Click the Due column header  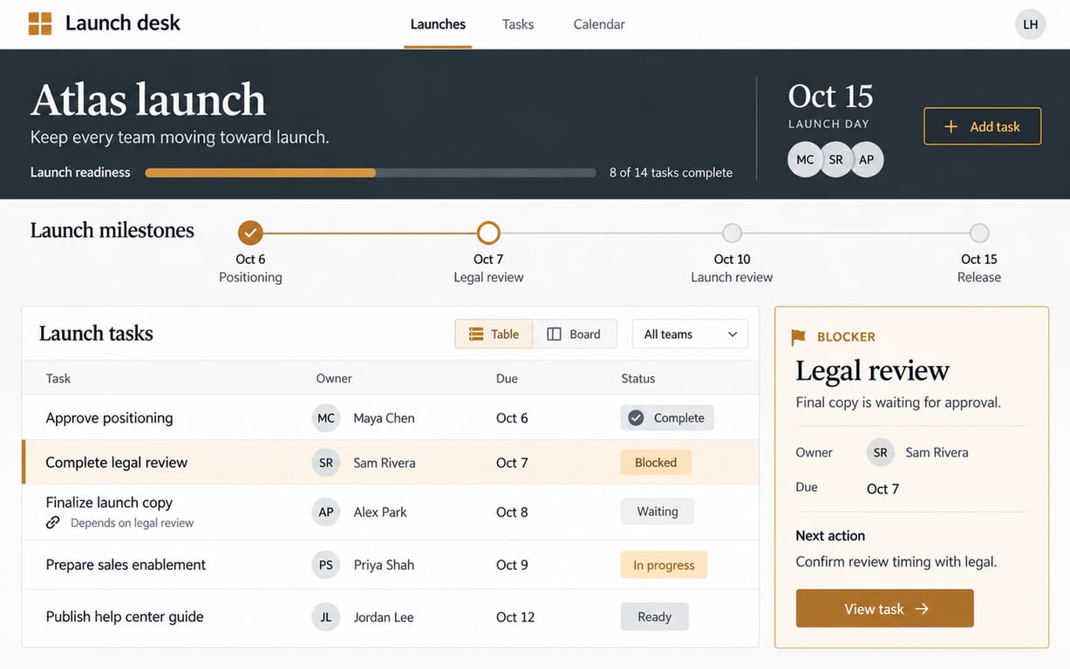coord(507,378)
